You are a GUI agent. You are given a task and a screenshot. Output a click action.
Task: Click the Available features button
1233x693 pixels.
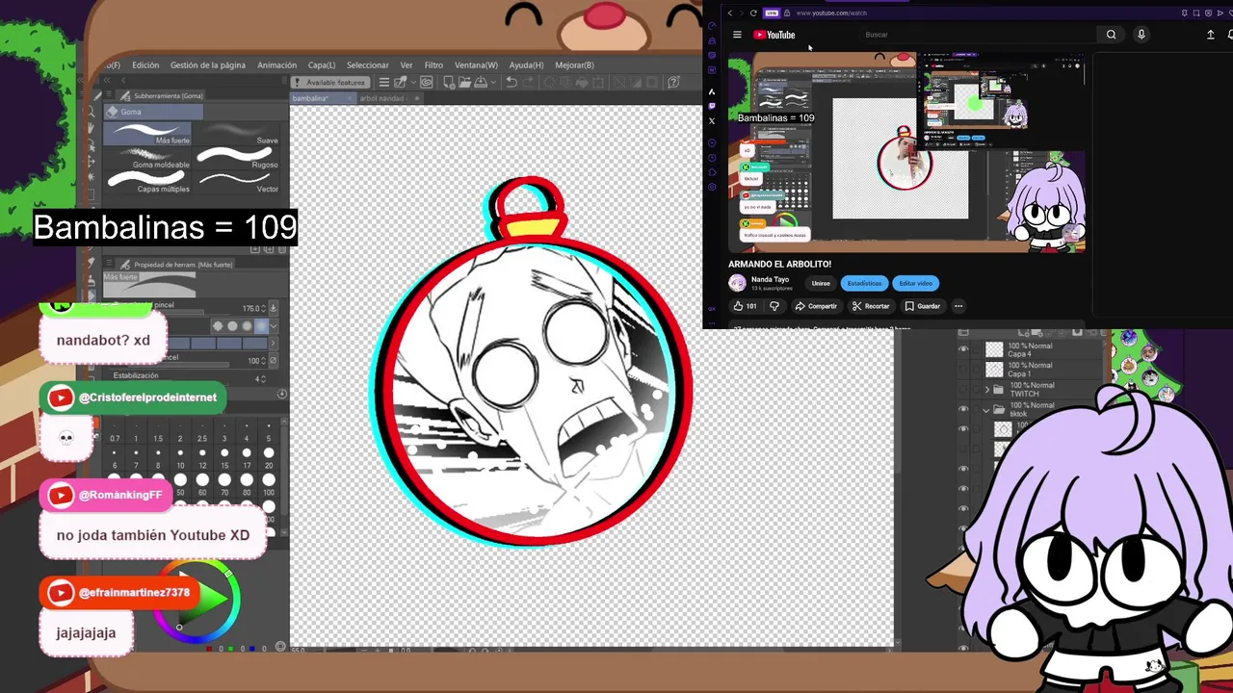tap(330, 82)
